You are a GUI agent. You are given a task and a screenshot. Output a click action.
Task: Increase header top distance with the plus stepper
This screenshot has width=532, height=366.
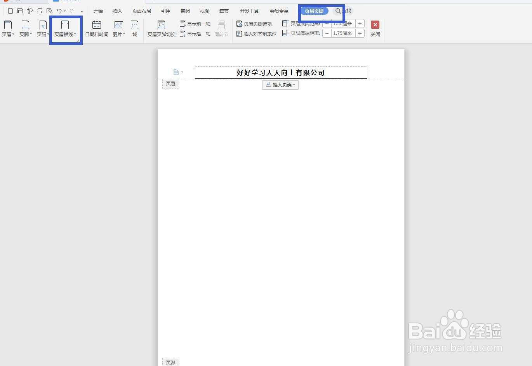[x=360, y=24]
